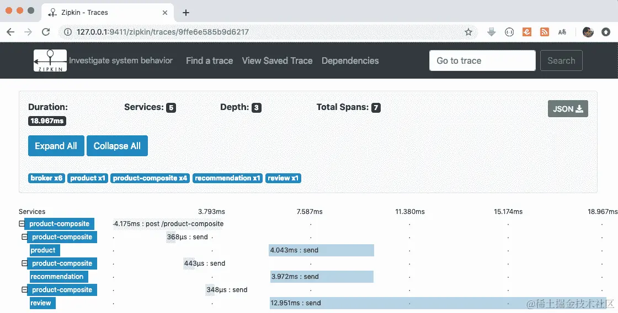The width and height of the screenshot is (618, 313).
Task: Filter by broker x6 service tag
Action: (x=46, y=178)
